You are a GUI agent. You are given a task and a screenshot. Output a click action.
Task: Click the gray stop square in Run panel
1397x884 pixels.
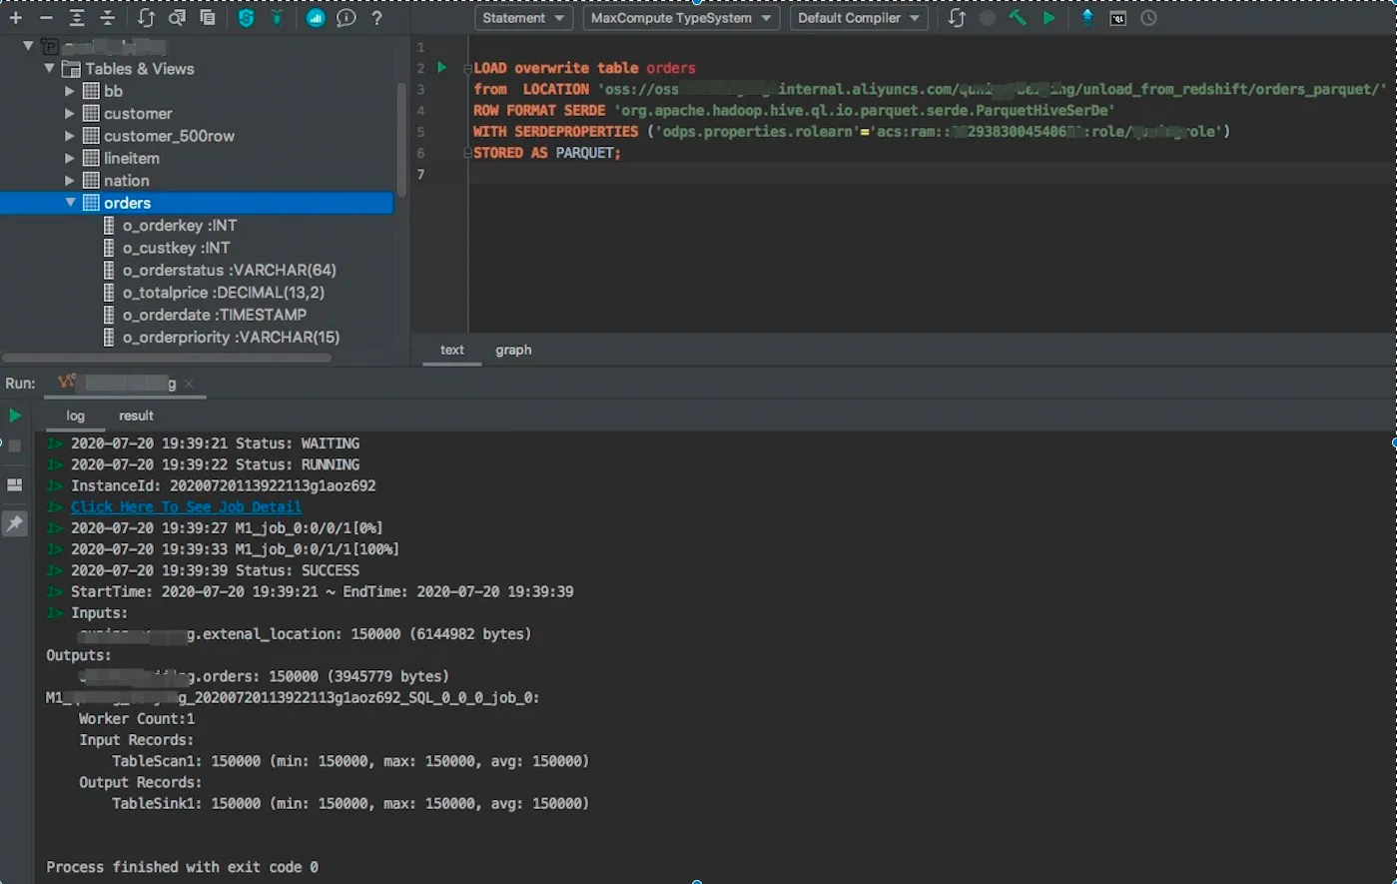15,445
